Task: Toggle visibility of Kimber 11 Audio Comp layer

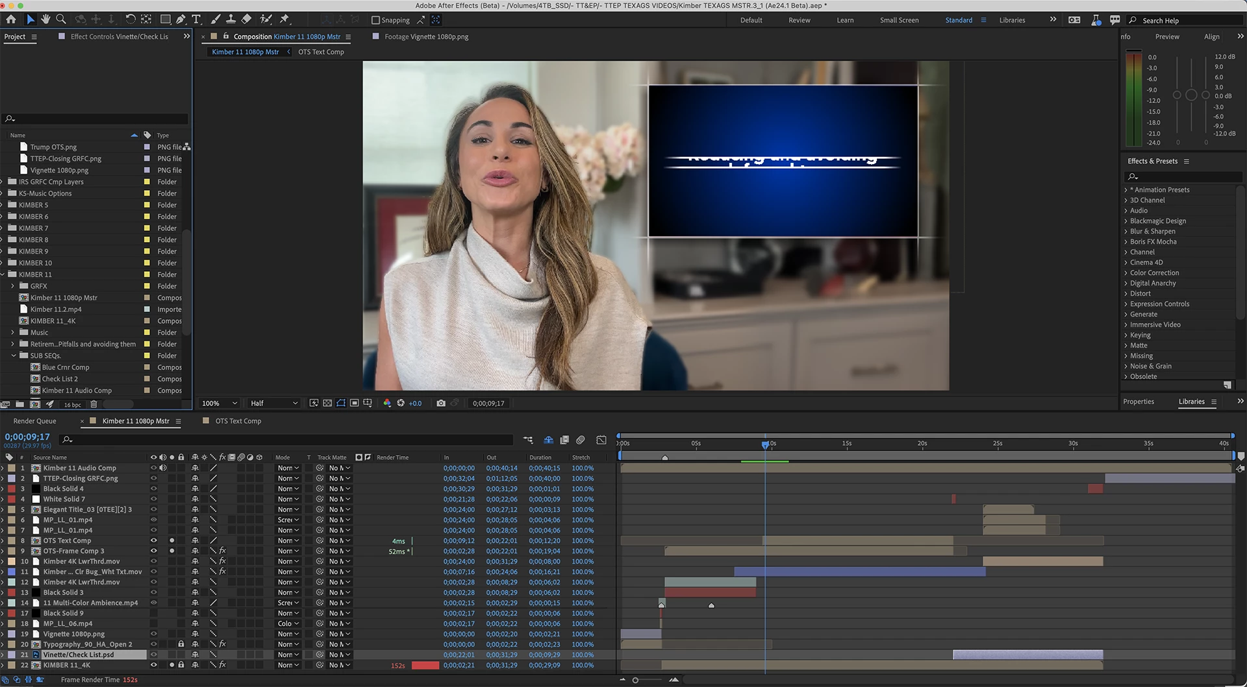Action: [154, 468]
